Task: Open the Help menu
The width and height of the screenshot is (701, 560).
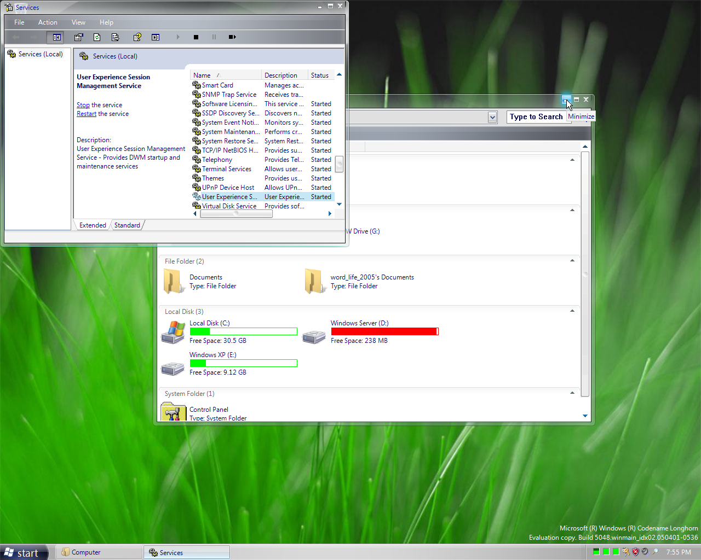Action: [x=106, y=22]
